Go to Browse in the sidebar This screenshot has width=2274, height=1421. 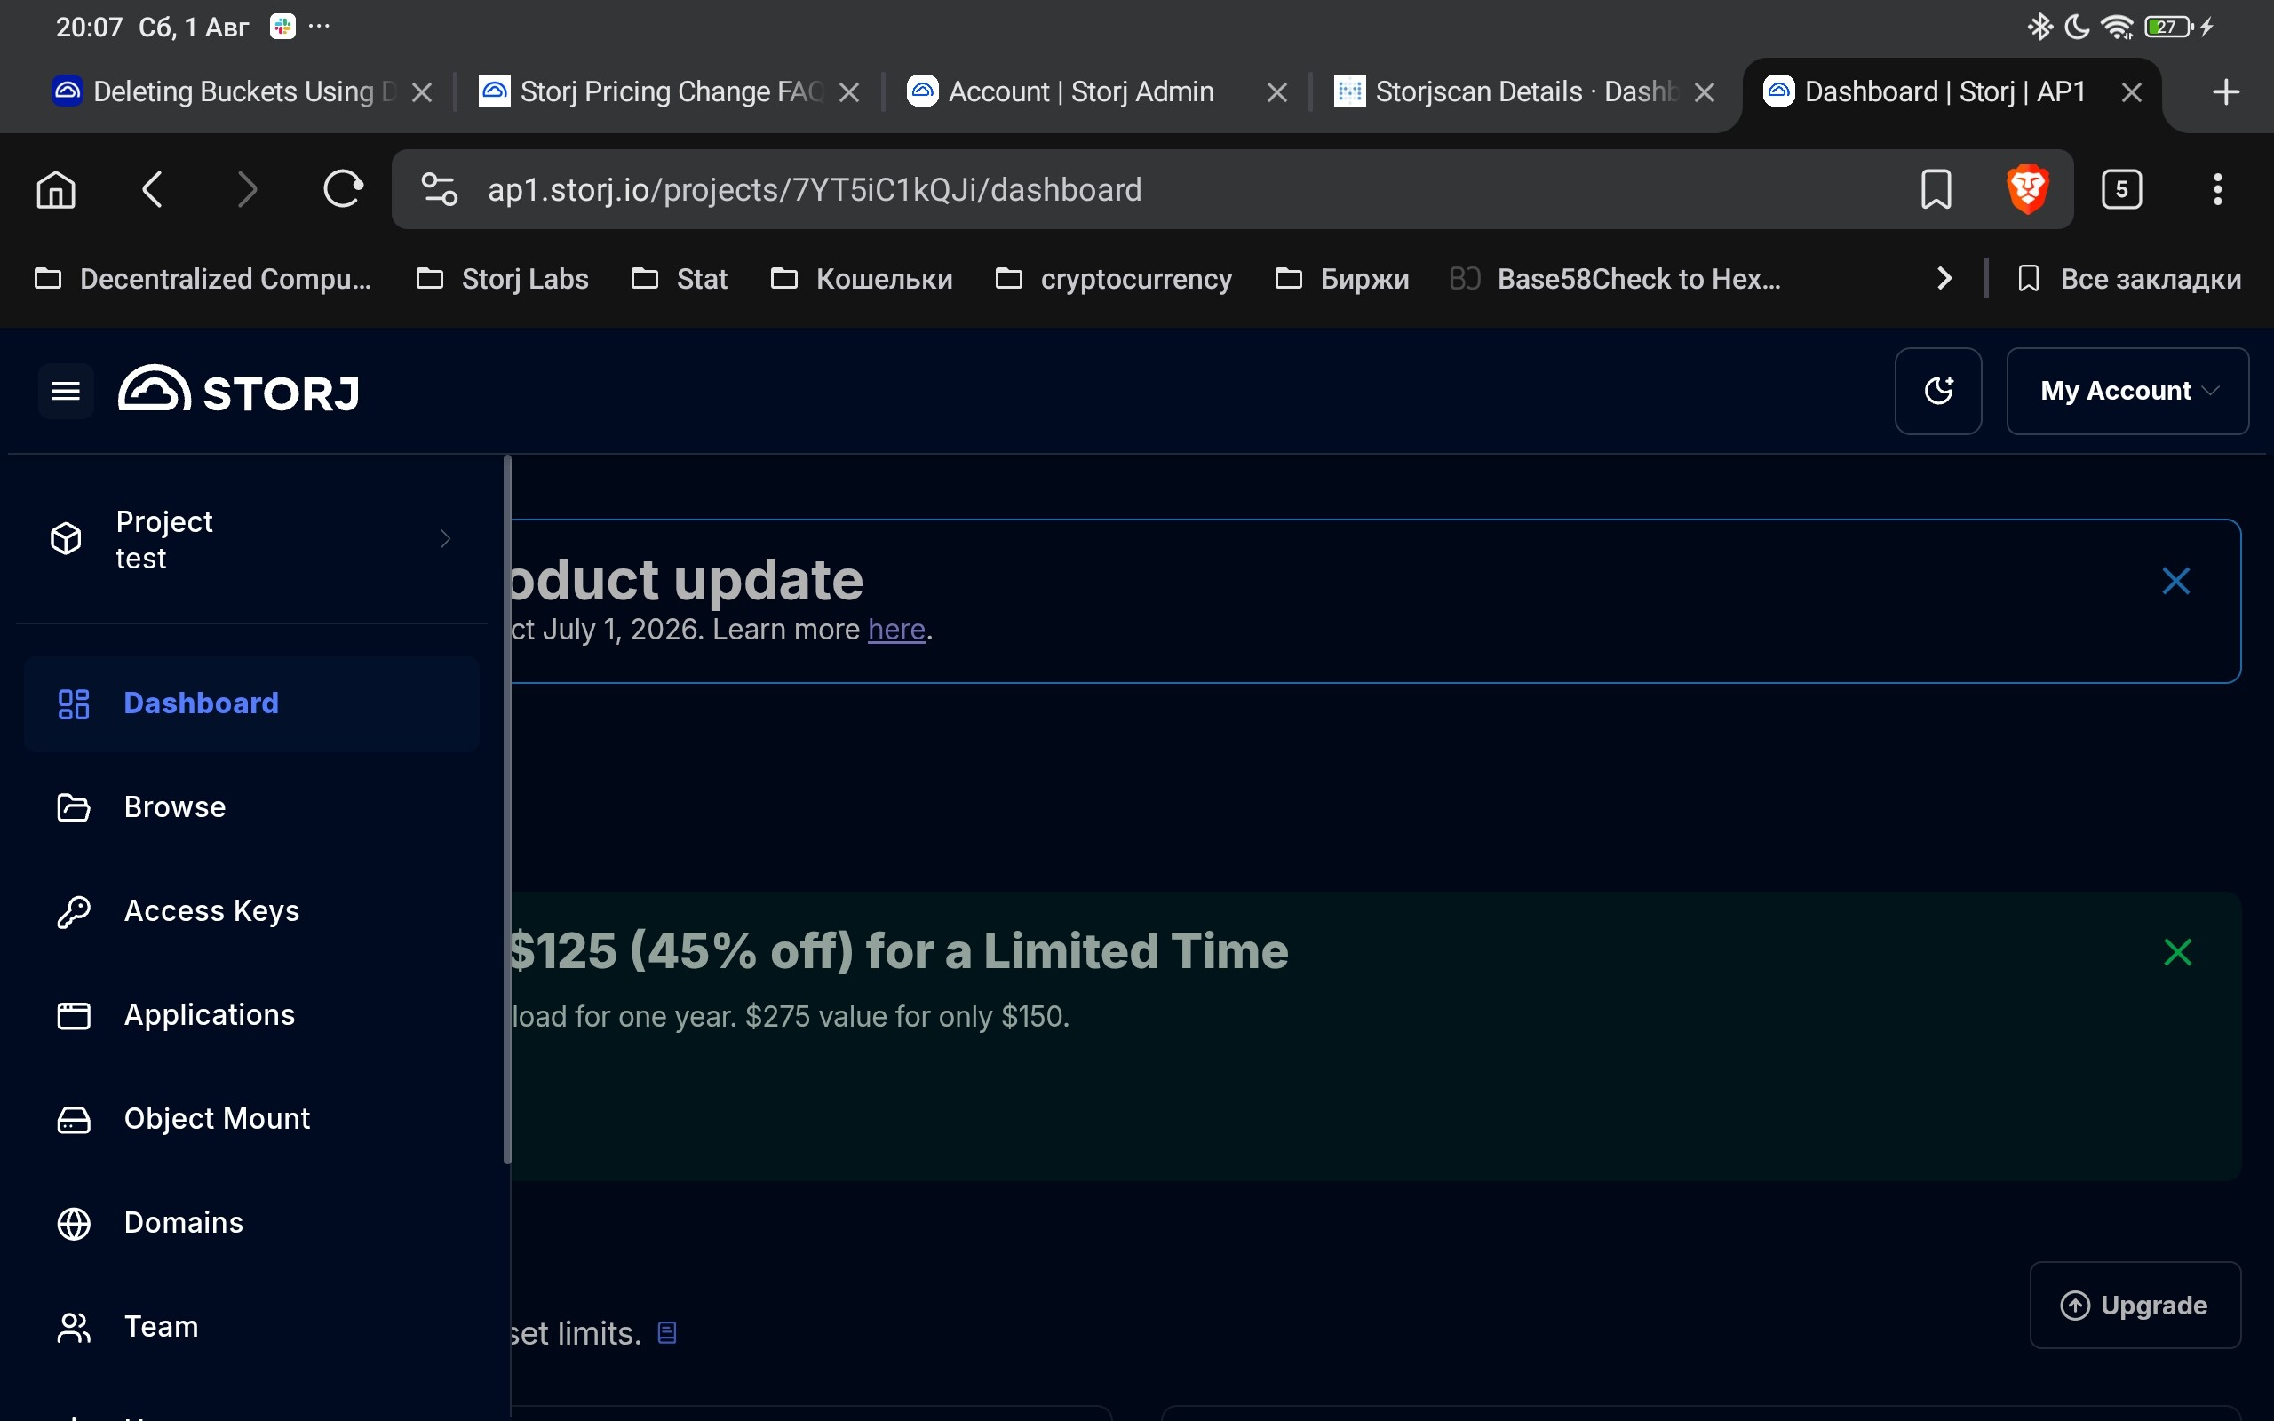click(252, 807)
